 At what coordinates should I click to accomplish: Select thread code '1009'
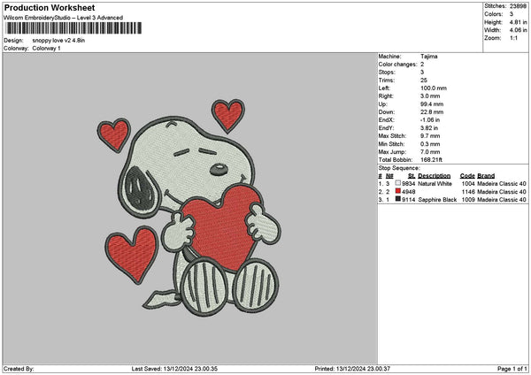click(468, 200)
